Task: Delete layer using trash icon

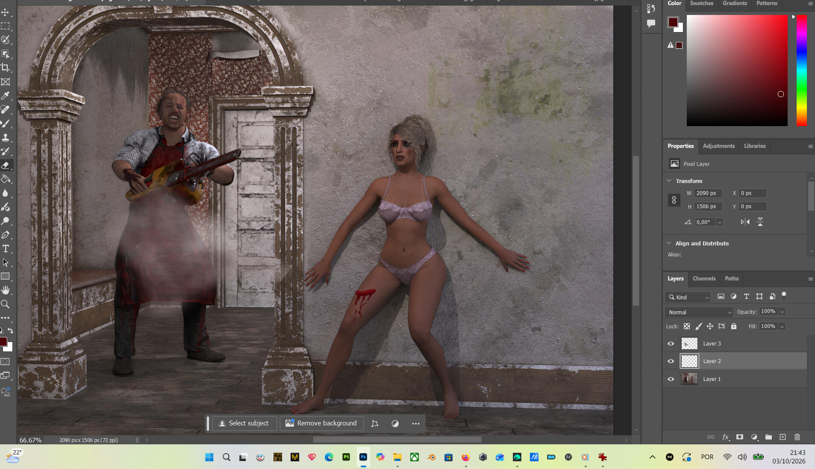Action: [x=797, y=437]
